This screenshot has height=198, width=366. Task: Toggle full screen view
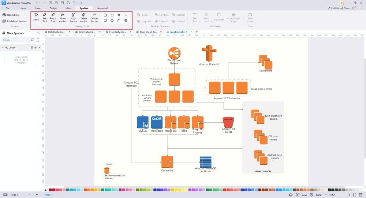[355, 195]
